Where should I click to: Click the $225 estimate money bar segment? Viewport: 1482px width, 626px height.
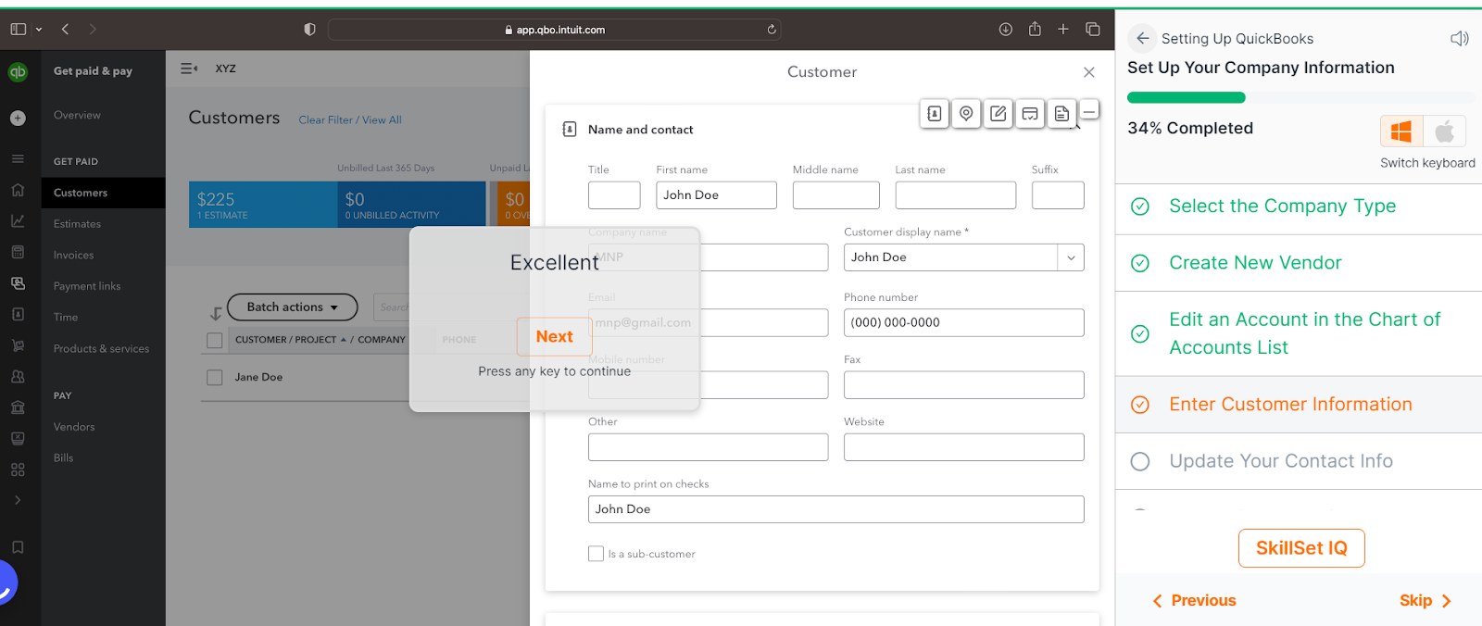(263, 205)
